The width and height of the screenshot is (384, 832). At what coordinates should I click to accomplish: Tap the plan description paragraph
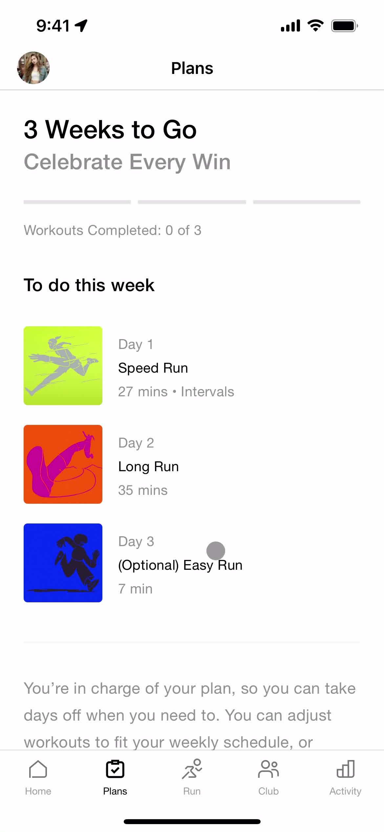[190, 715]
